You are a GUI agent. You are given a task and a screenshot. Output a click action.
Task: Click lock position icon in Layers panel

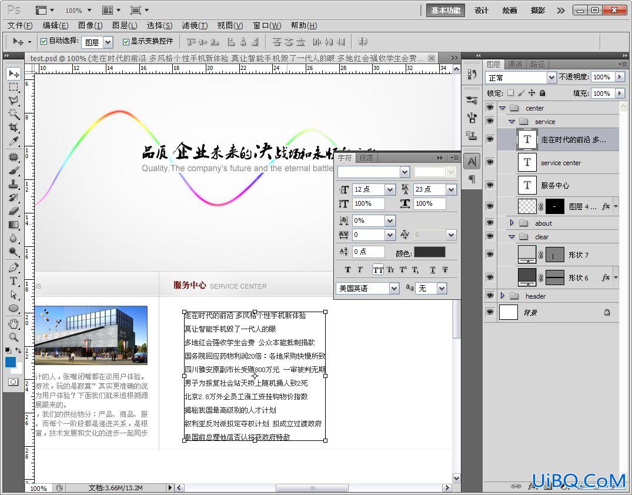tap(531, 93)
